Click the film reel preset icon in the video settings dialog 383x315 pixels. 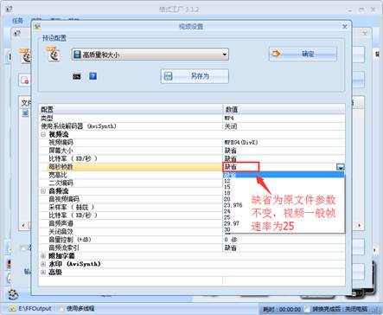(54, 54)
